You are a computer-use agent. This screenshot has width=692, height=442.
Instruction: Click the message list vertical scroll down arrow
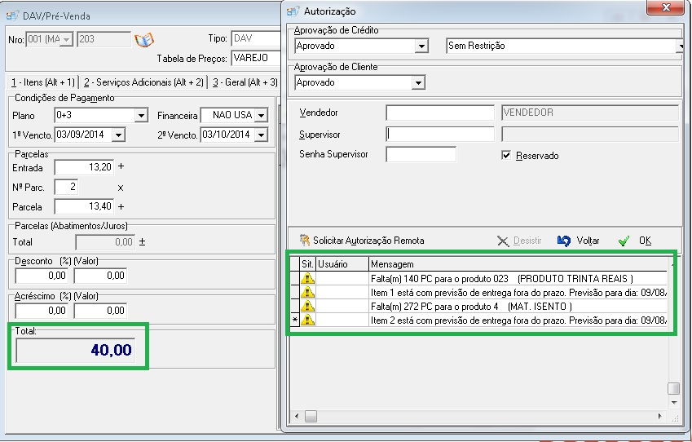673,402
